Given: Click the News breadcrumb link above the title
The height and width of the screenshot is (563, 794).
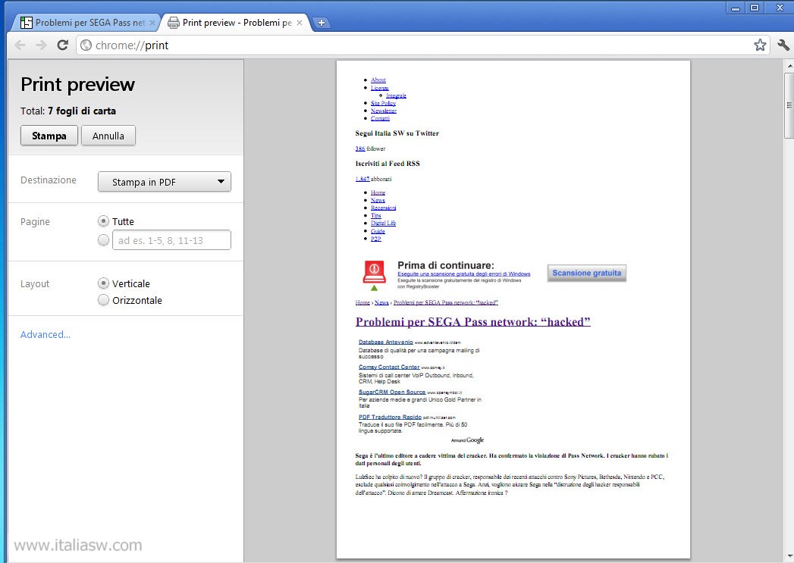Looking at the screenshot, I should coord(381,302).
